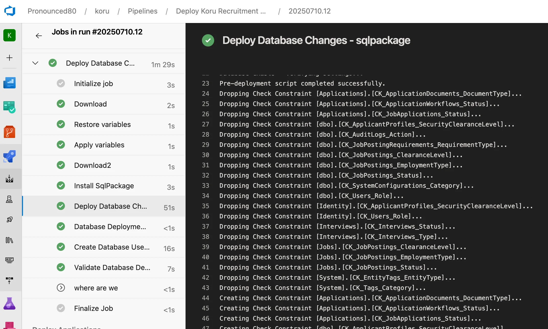Screen dimensions: 548x329
Task: Open Test Plans via the flask icon
Action: 10,303
